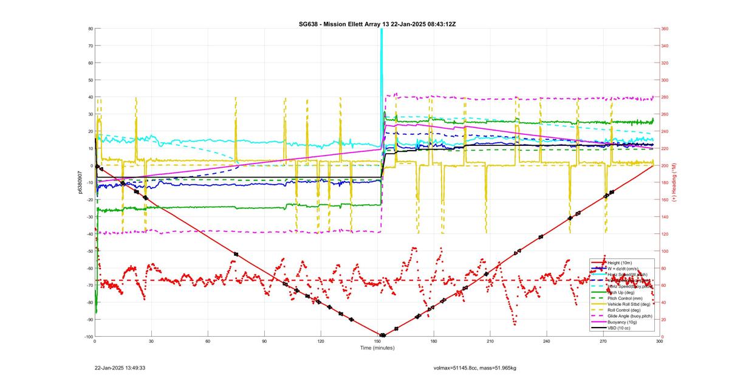Viewport: 729px width, 378px height.
Task: Click the timestamp '22-Jan-2025 13:49:33' footer
Action: tap(120, 368)
